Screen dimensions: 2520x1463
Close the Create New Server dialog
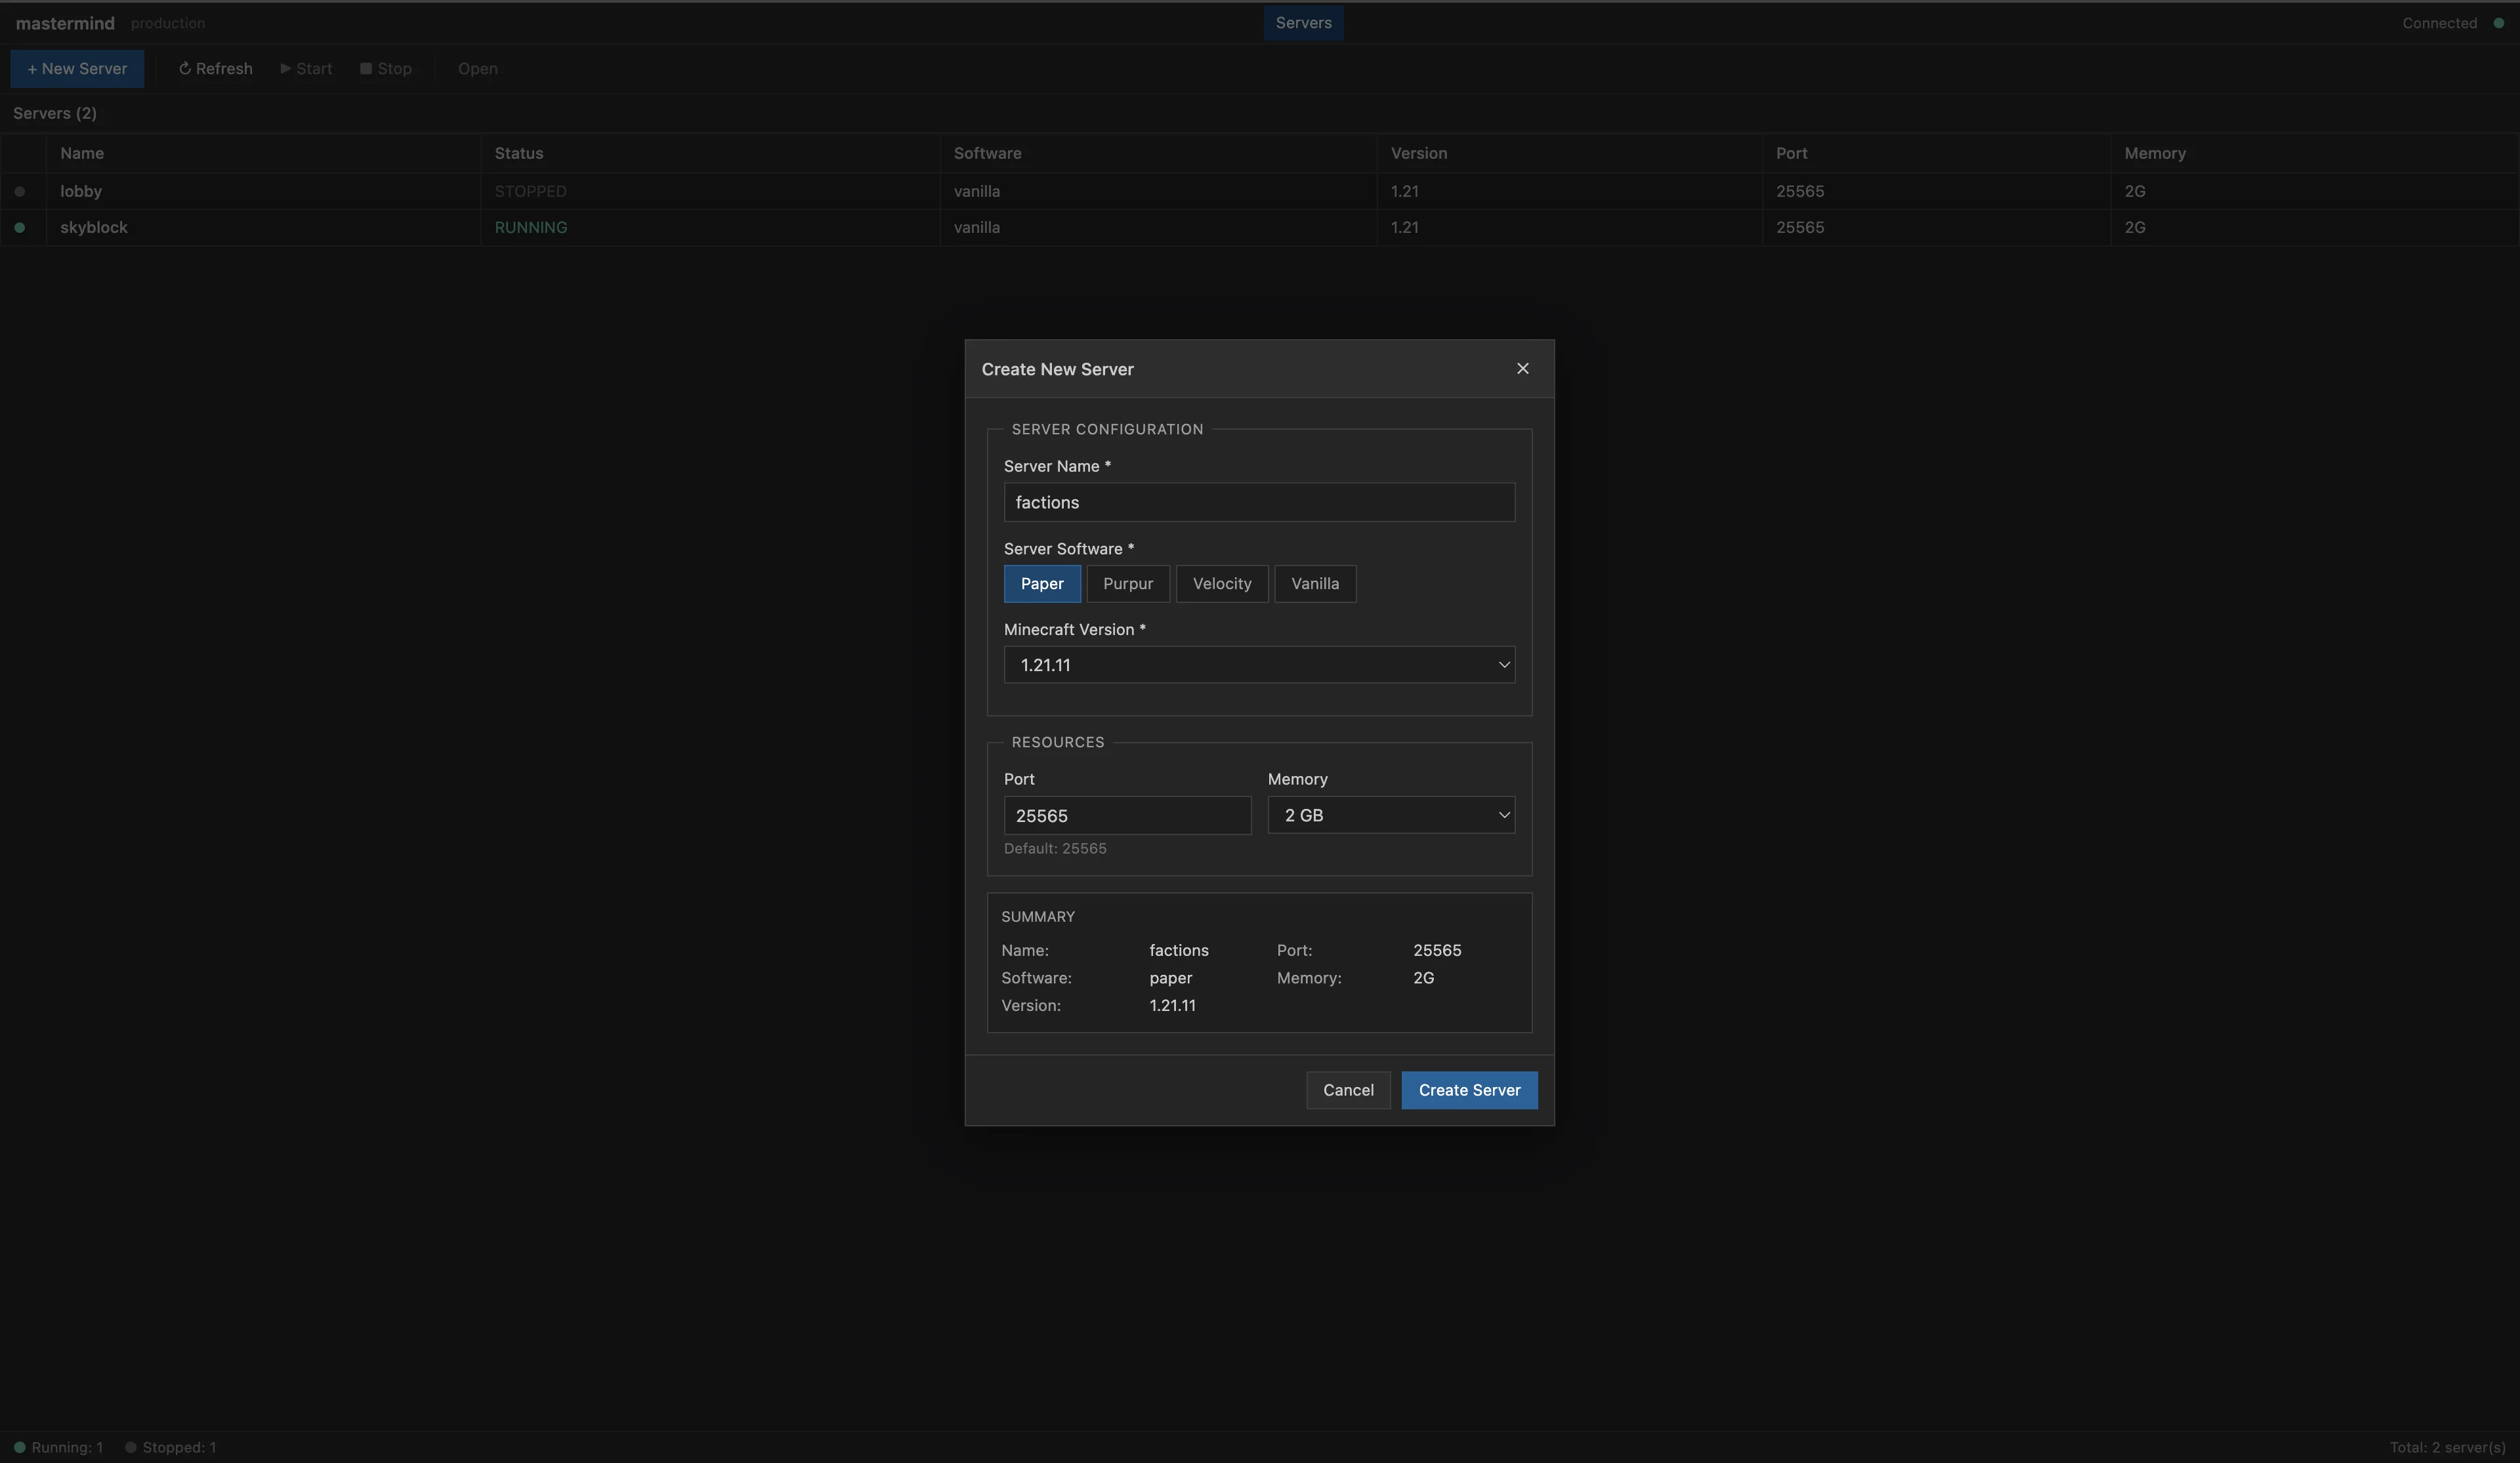coord(1522,369)
